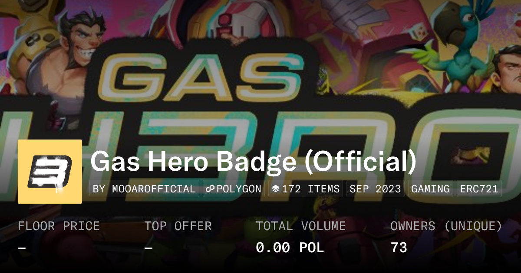Select the ERC721 token standard tag
521x273 pixels.
[479, 189]
